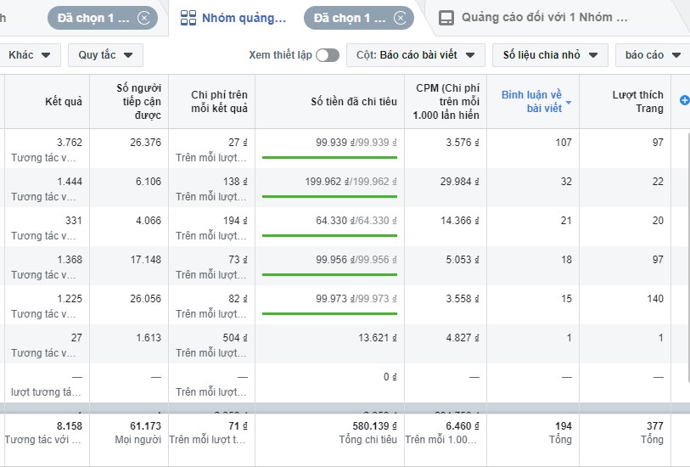Open Quảng cáo đối với 1 Nhóm tab
Screen dimensions: 690x467
point(544,18)
